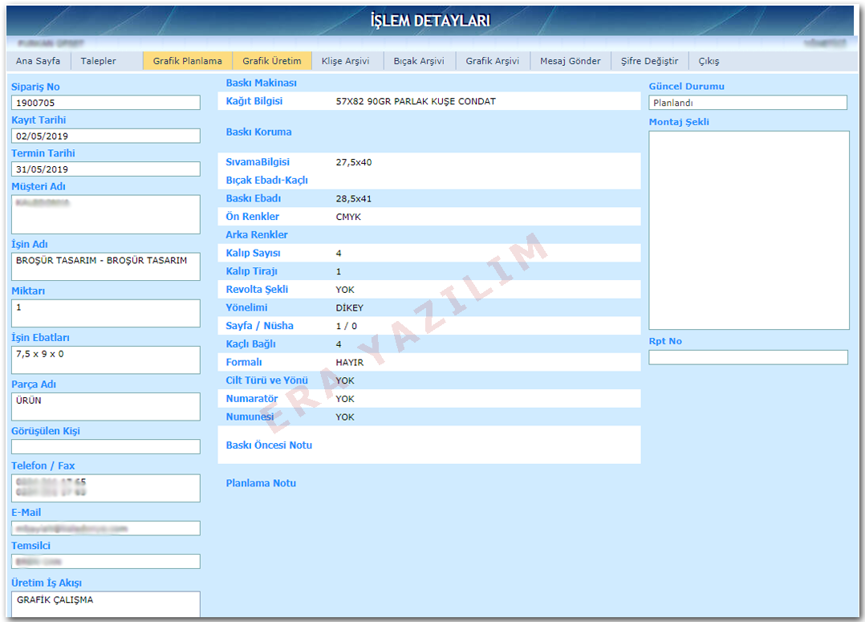Open Grafik Arşivi from the navigation bar
Screen dimensions: 865x622
point(492,61)
